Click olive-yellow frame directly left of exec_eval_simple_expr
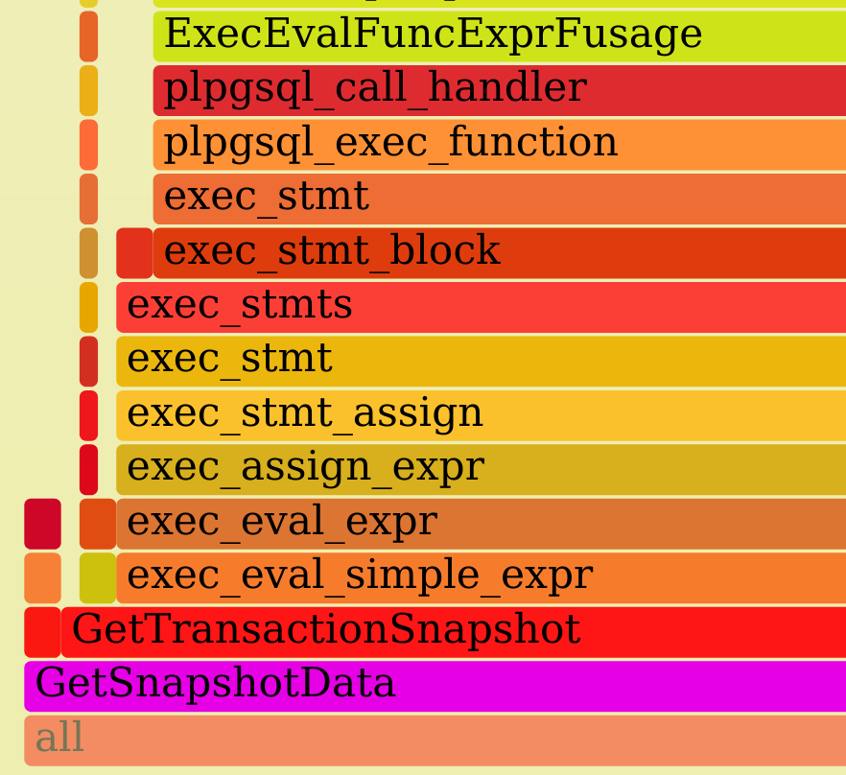This screenshot has height=775, width=846. coord(97,577)
